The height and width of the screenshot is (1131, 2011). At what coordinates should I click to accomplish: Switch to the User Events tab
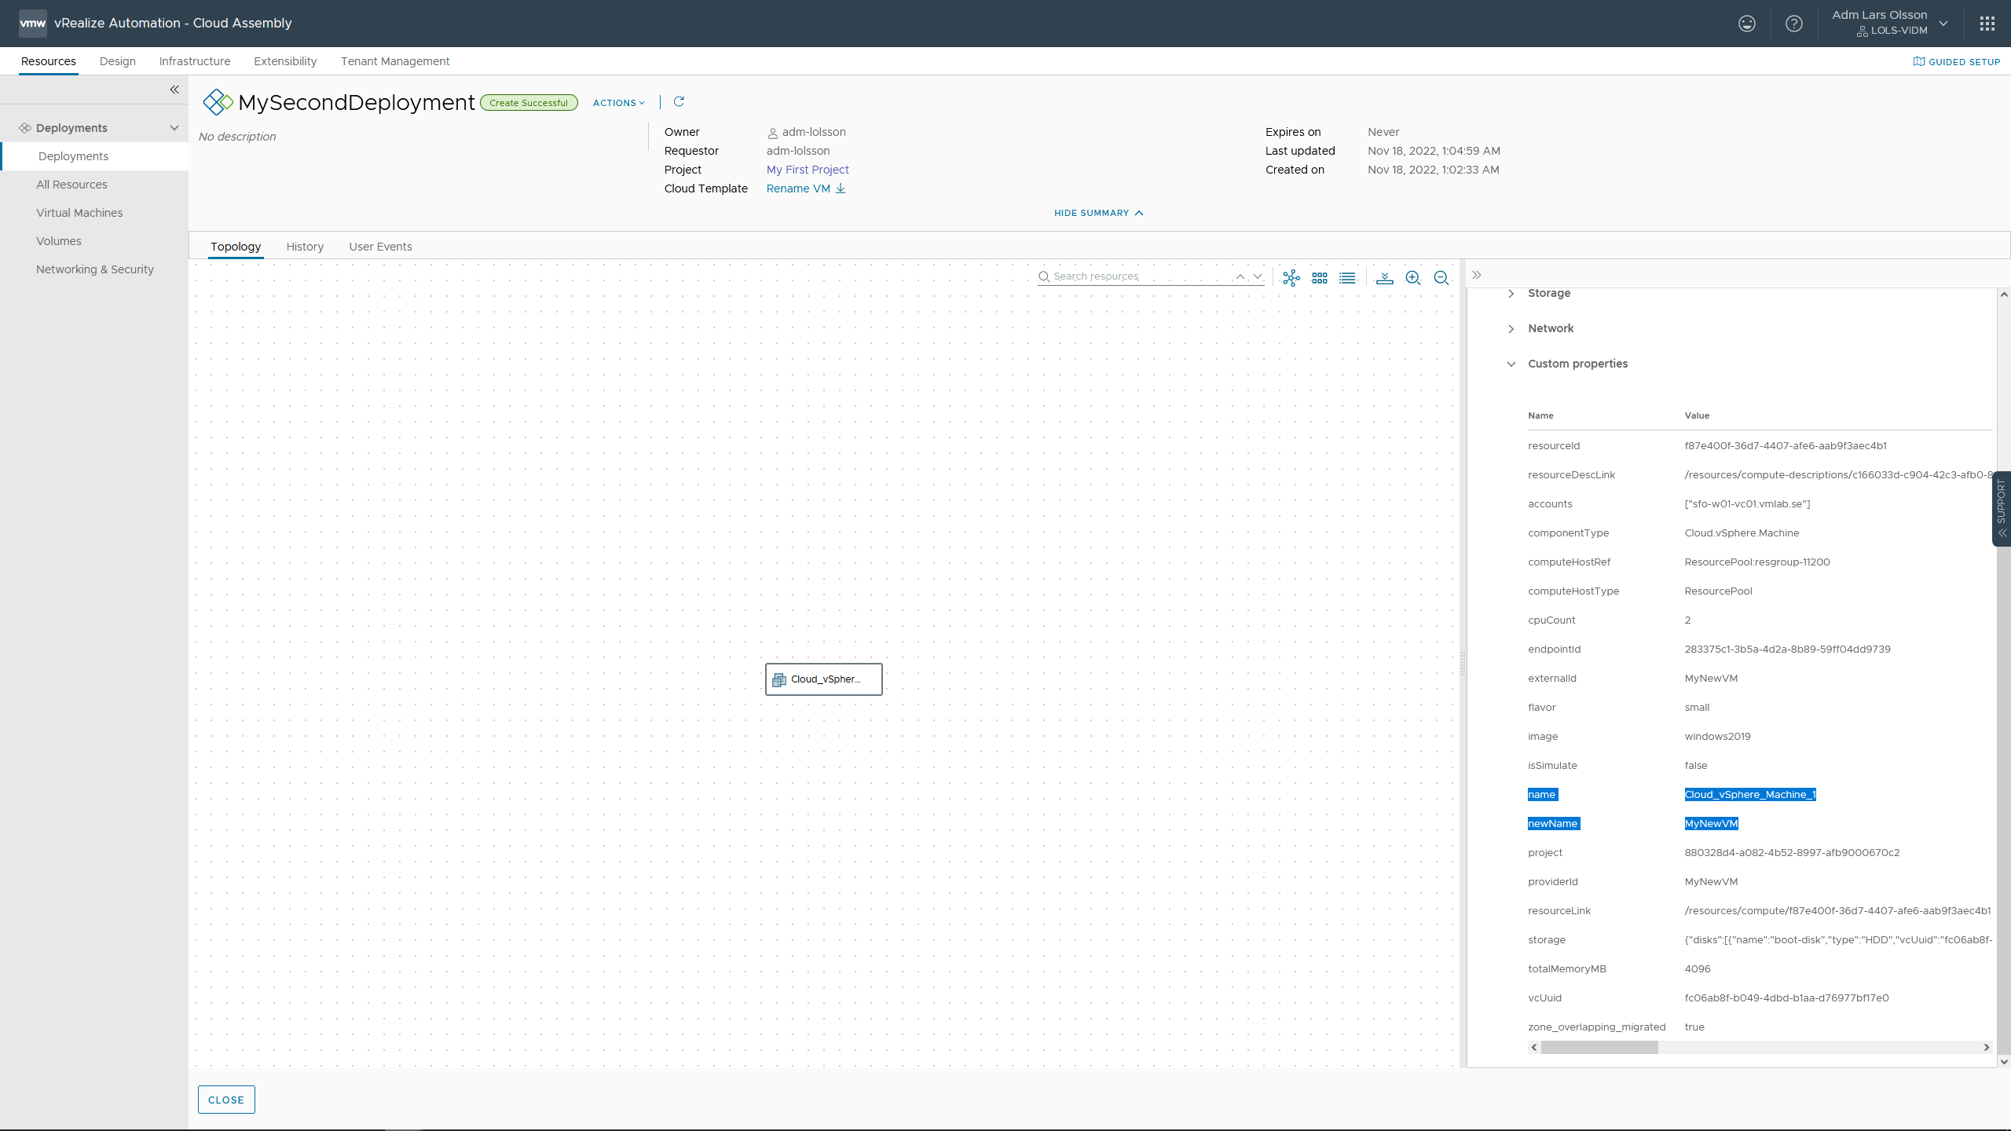[380, 247]
